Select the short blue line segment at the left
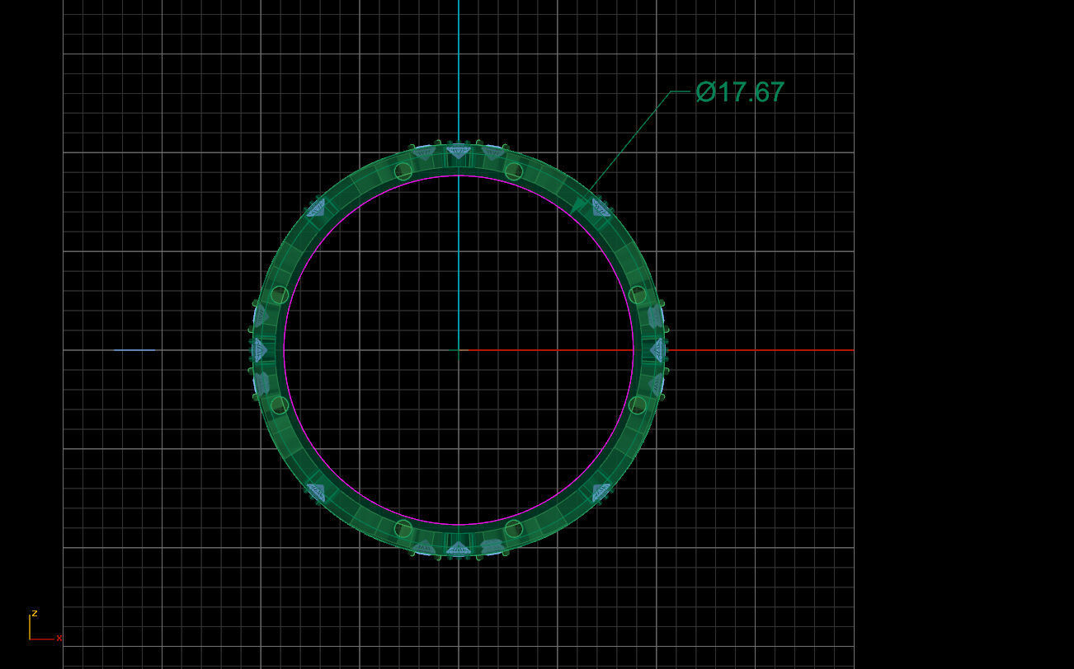The height and width of the screenshot is (669, 1074). click(134, 350)
